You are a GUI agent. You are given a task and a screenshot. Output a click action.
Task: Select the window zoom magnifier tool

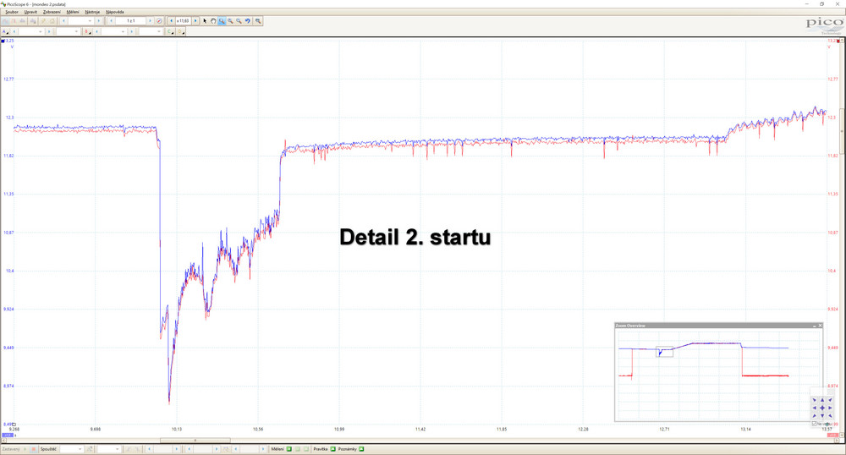pyautogui.click(x=222, y=20)
